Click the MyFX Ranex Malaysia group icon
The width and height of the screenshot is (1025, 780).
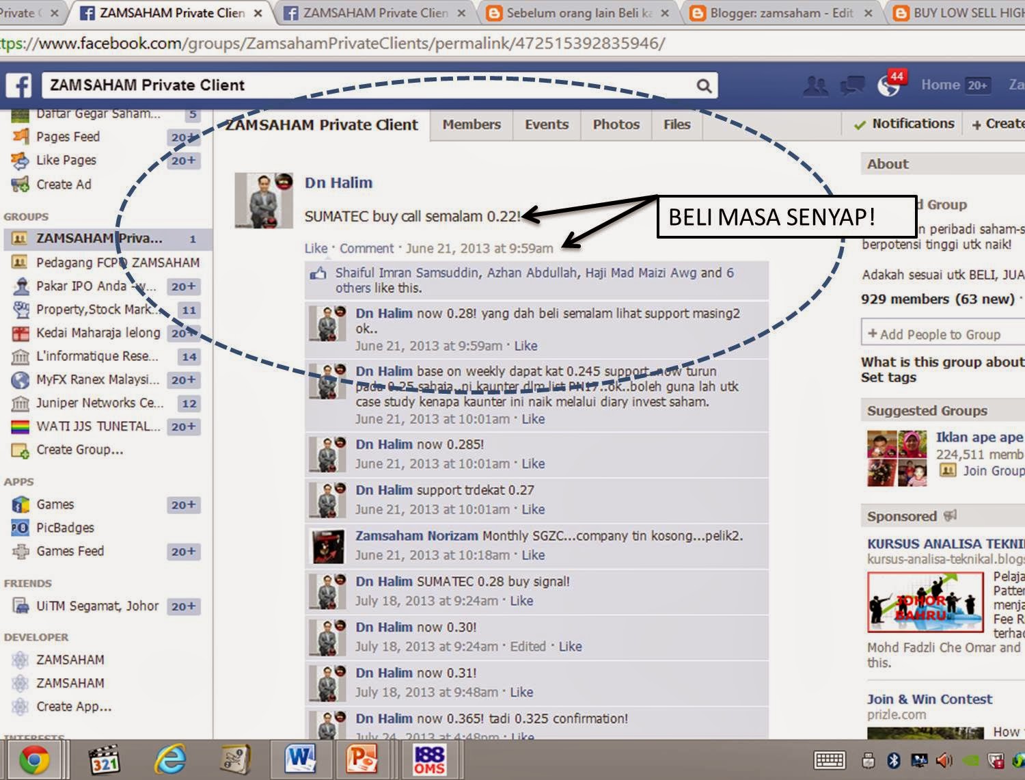(x=20, y=379)
